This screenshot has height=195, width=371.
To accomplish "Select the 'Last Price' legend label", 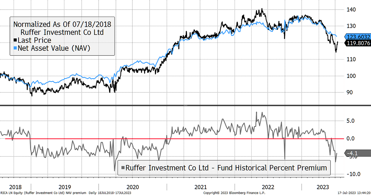I will 35,40.
